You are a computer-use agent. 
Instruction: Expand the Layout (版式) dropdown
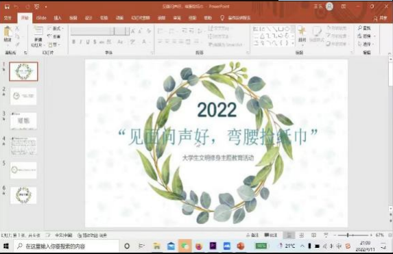click(56, 28)
